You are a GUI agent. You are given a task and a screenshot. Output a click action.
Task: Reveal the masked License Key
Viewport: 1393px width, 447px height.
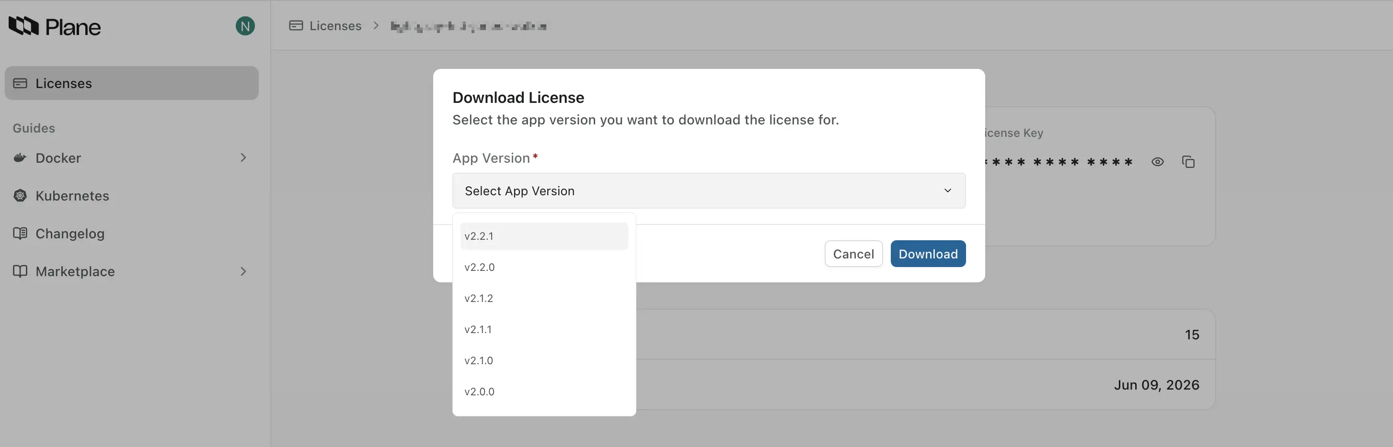point(1157,161)
